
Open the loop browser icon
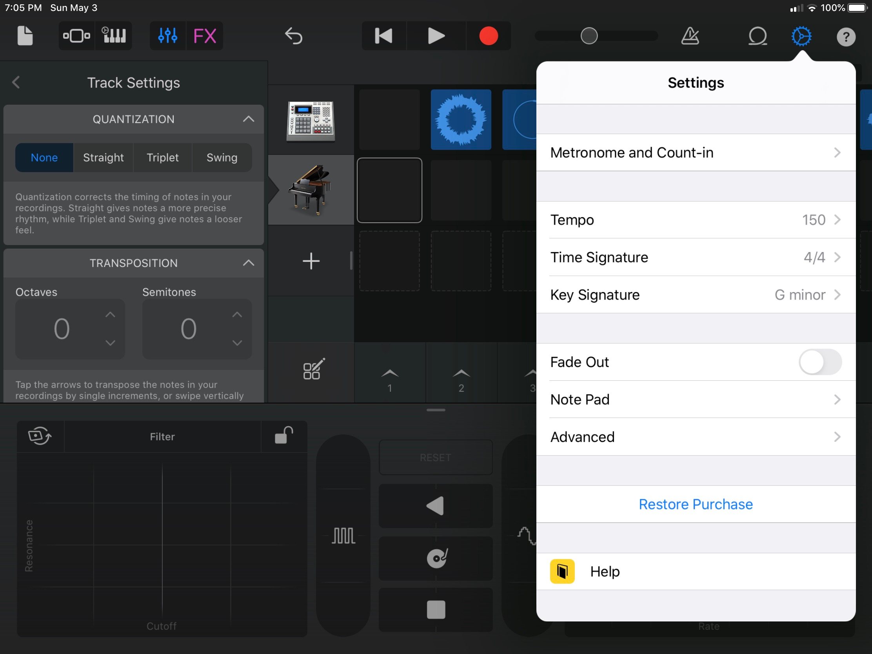coord(757,36)
